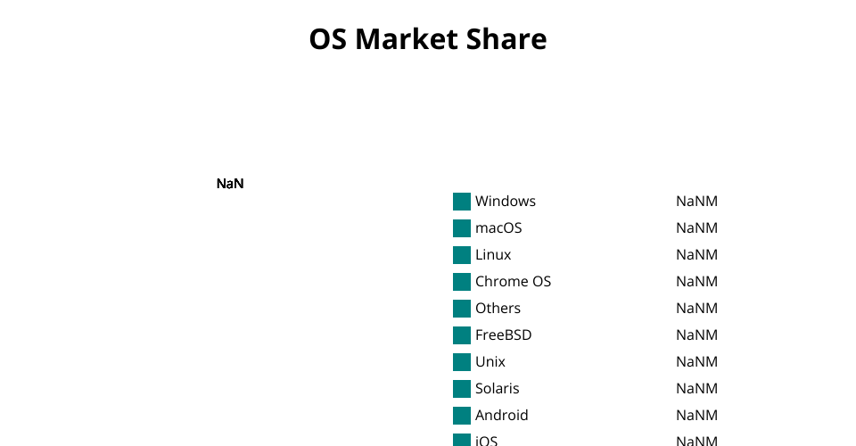This screenshot has height=446, width=856.
Task: Select the macOS legend label
Action: tap(498, 228)
